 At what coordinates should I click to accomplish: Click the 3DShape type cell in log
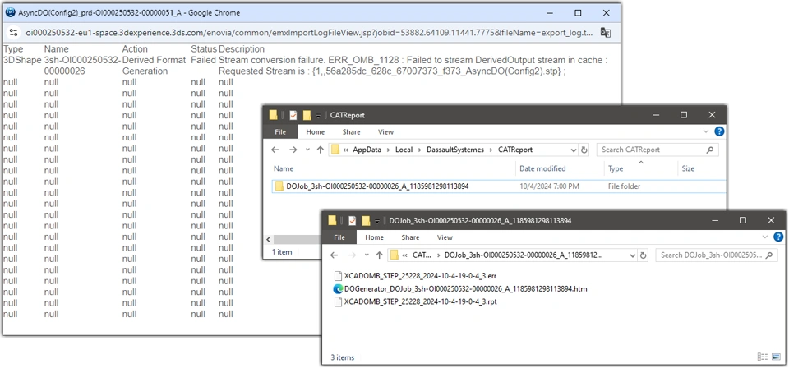coord(22,60)
